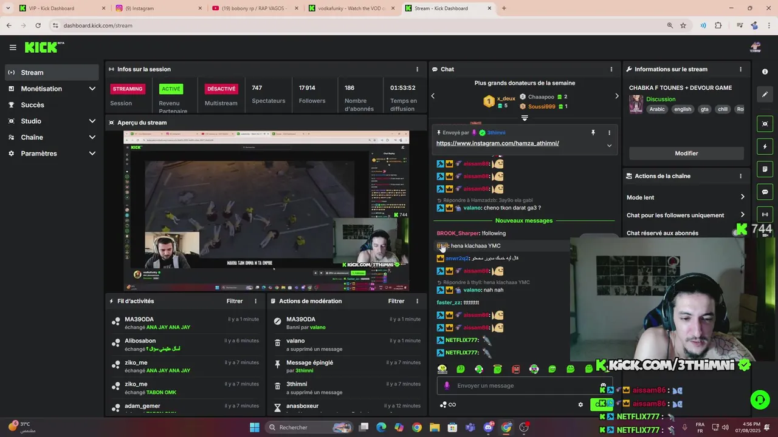Viewport: 778px width, 437px height.
Task: Click the channel points icon below message box
Action: point(448,405)
